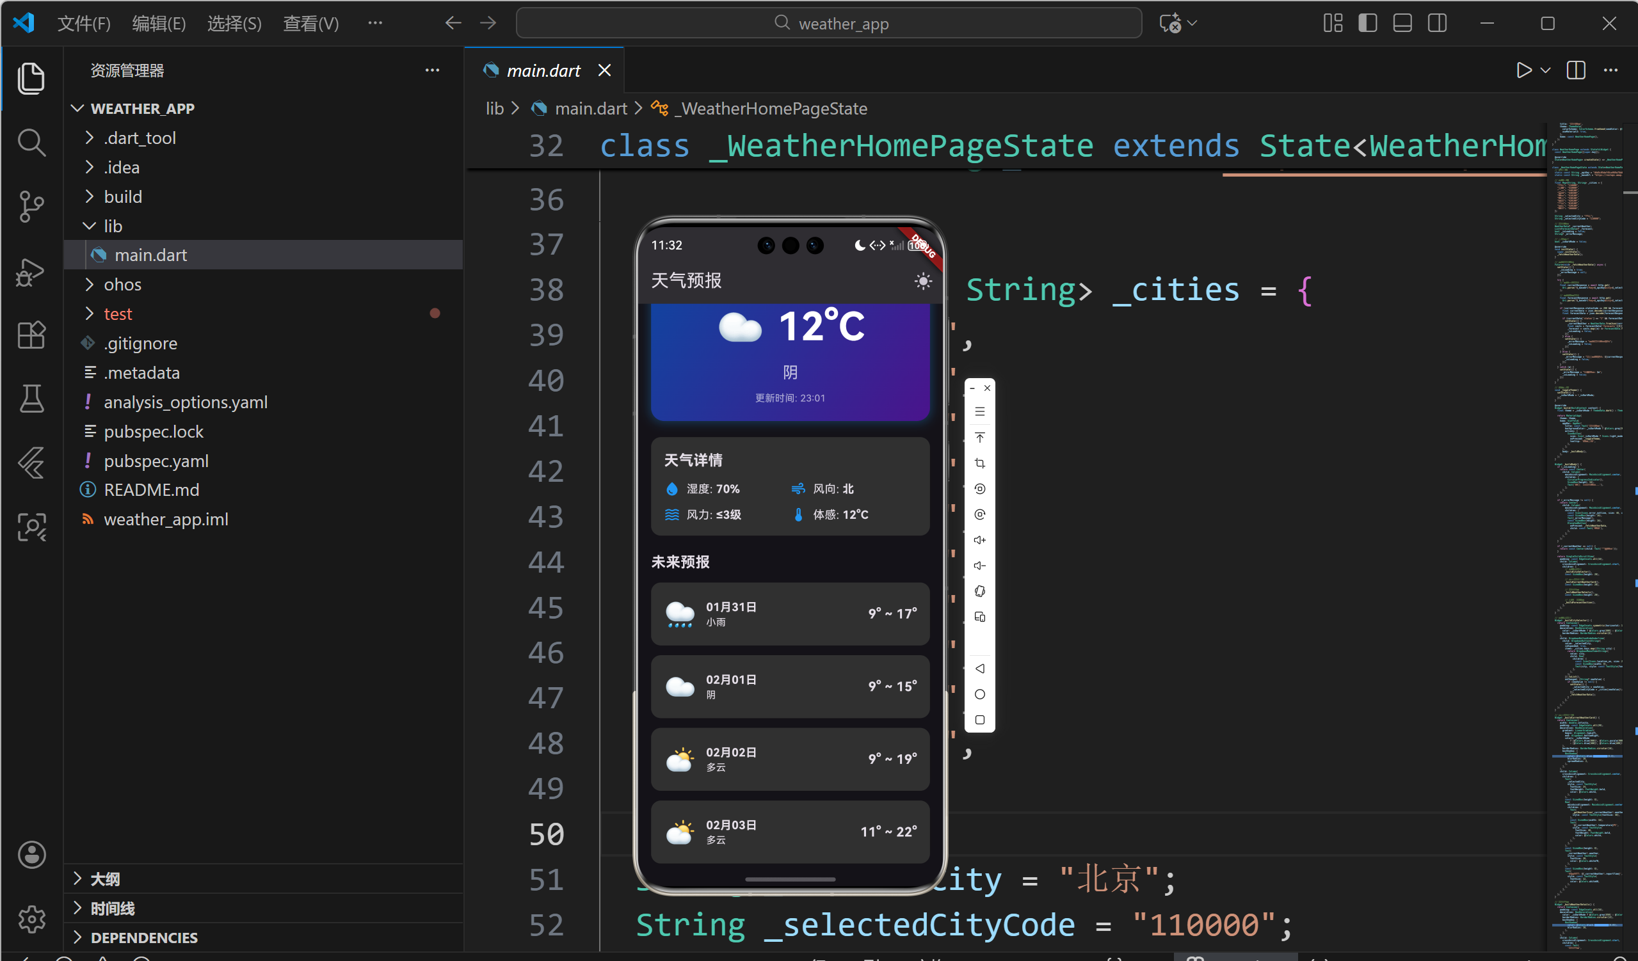Open the Search view in activity bar
1638x961 pixels.
31,142
